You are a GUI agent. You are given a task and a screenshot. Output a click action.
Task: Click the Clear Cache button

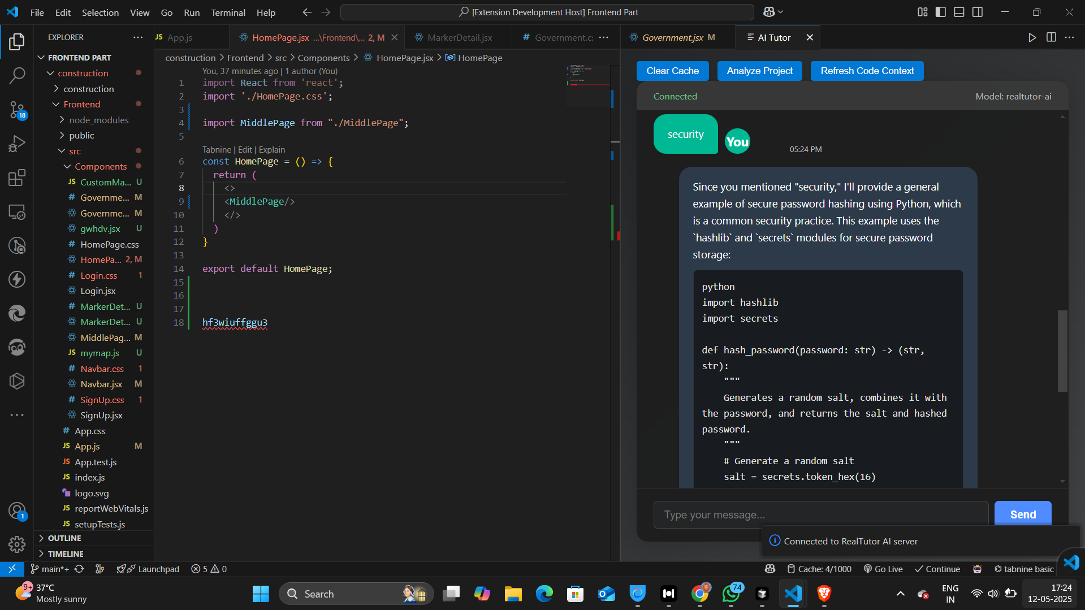tap(672, 71)
